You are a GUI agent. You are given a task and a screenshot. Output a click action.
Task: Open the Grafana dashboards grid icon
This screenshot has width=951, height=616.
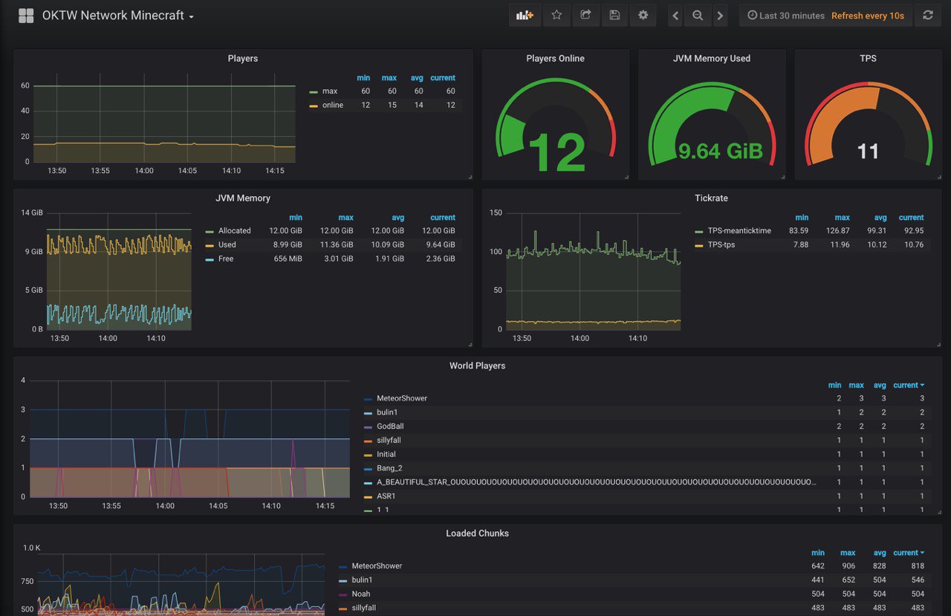[26, 16]
